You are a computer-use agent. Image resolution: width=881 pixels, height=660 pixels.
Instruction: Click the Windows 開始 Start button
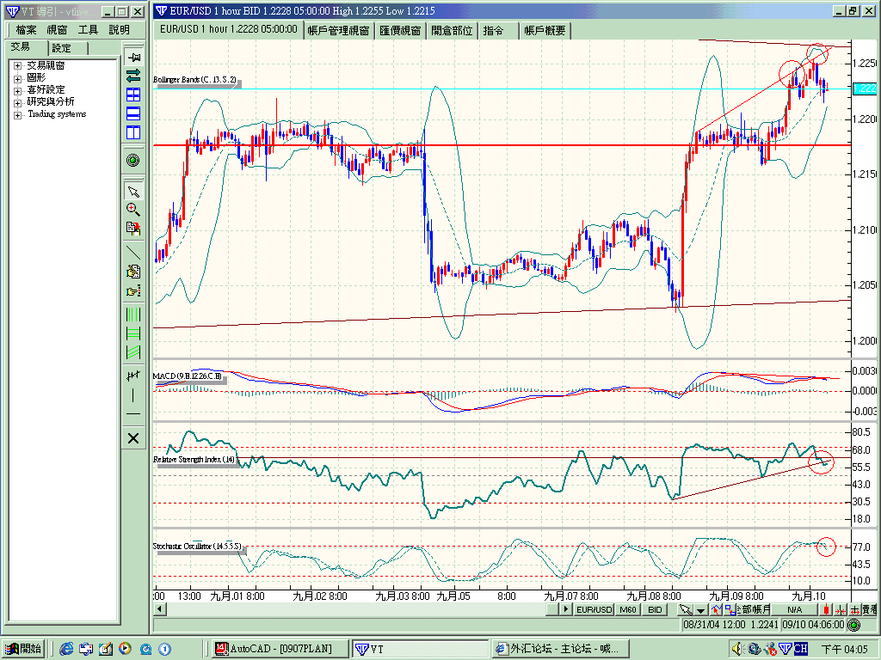pyautogui.click(x=23, y=648)
